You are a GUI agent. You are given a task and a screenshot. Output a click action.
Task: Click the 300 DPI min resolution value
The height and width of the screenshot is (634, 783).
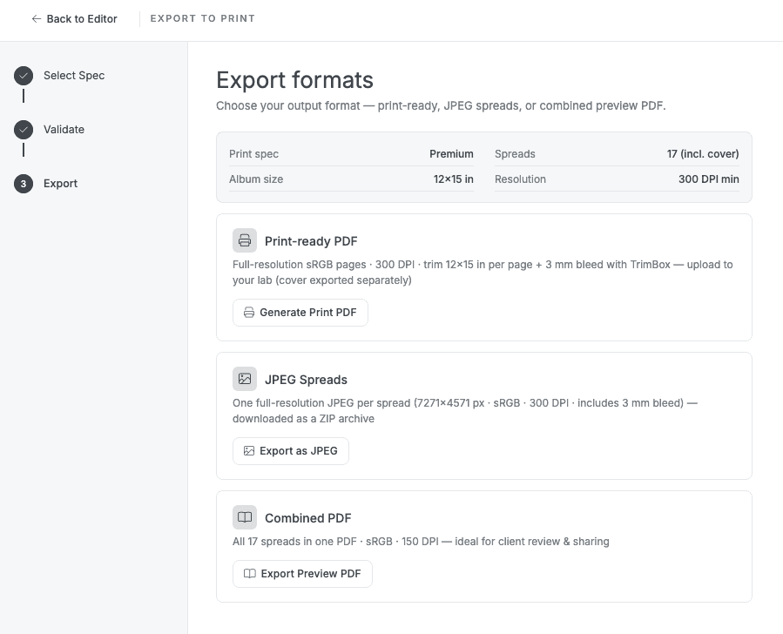click(x=709, y=179)
